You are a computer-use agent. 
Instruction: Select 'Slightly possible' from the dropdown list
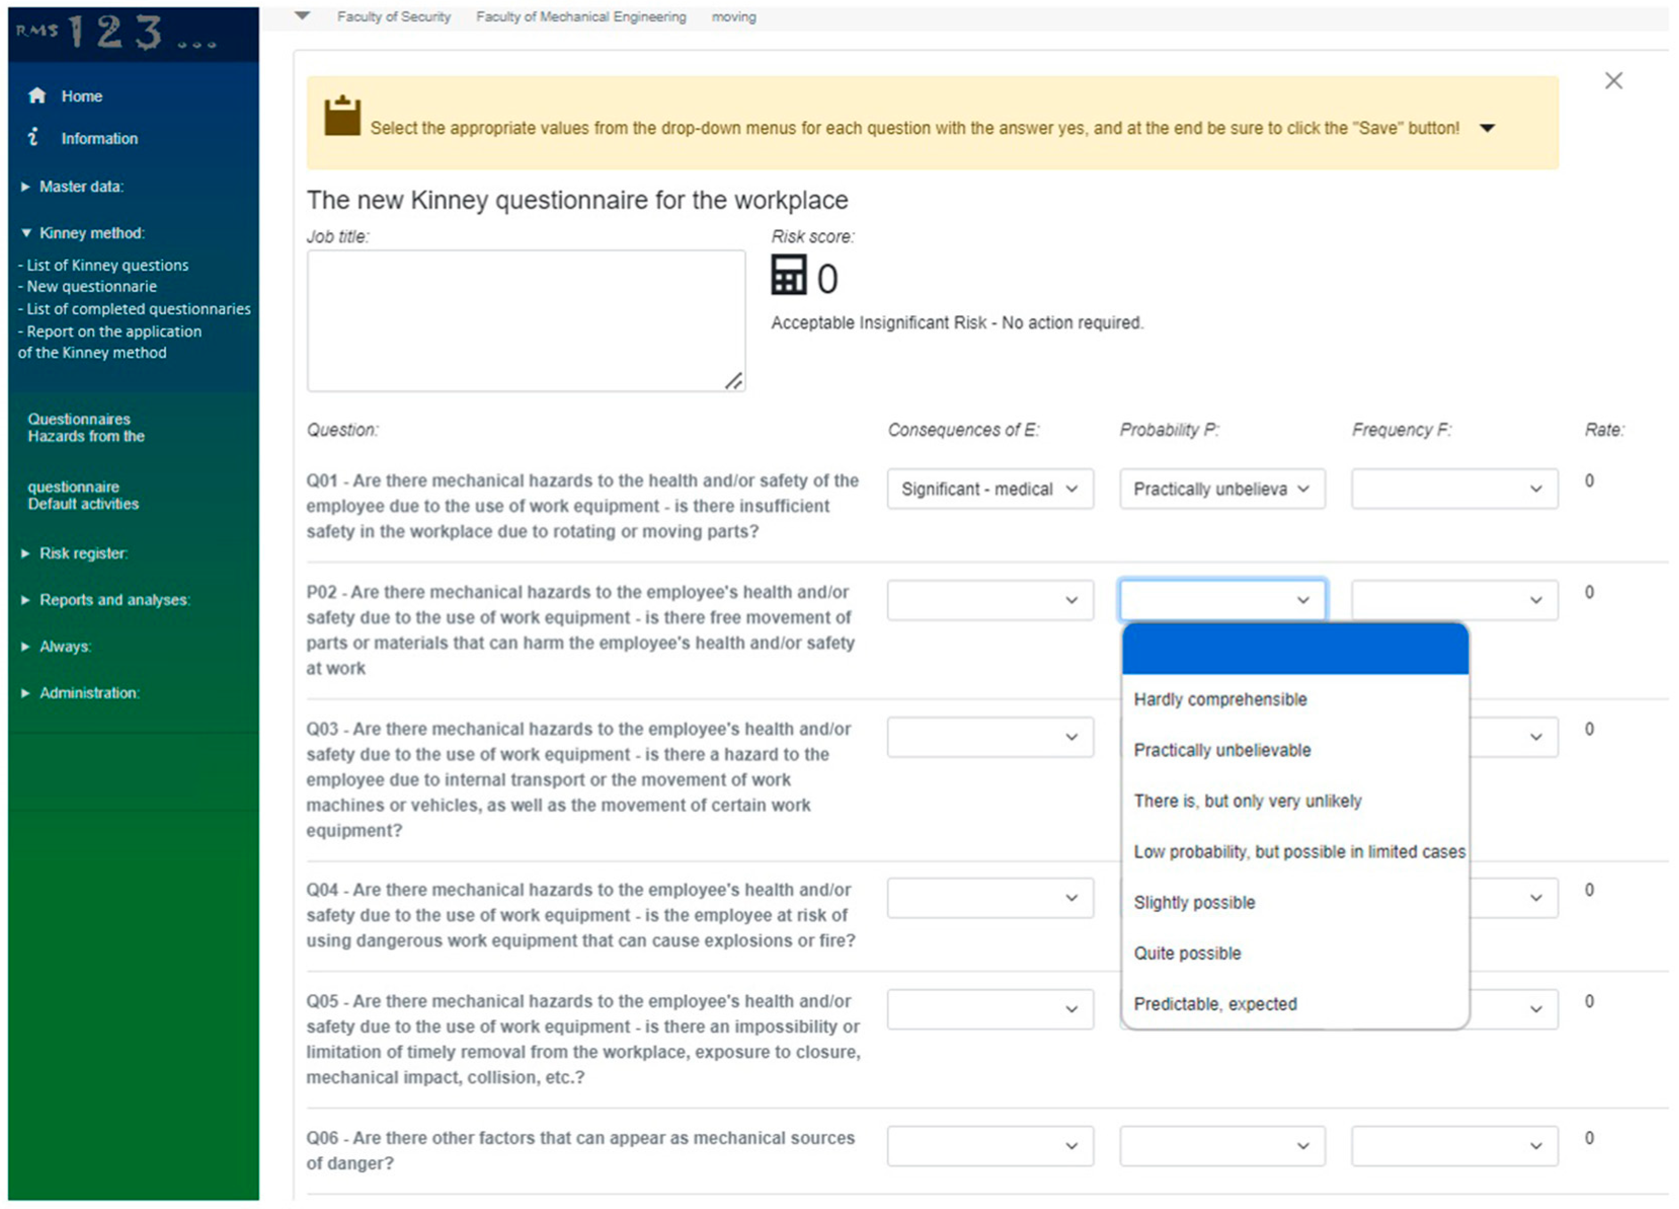click(x=1194, y=903)
